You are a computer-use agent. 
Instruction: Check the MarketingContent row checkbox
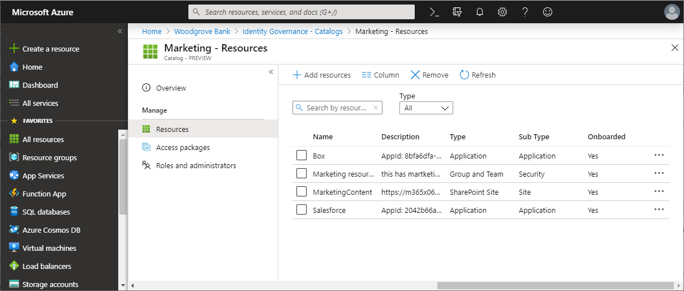pos(302,192)
